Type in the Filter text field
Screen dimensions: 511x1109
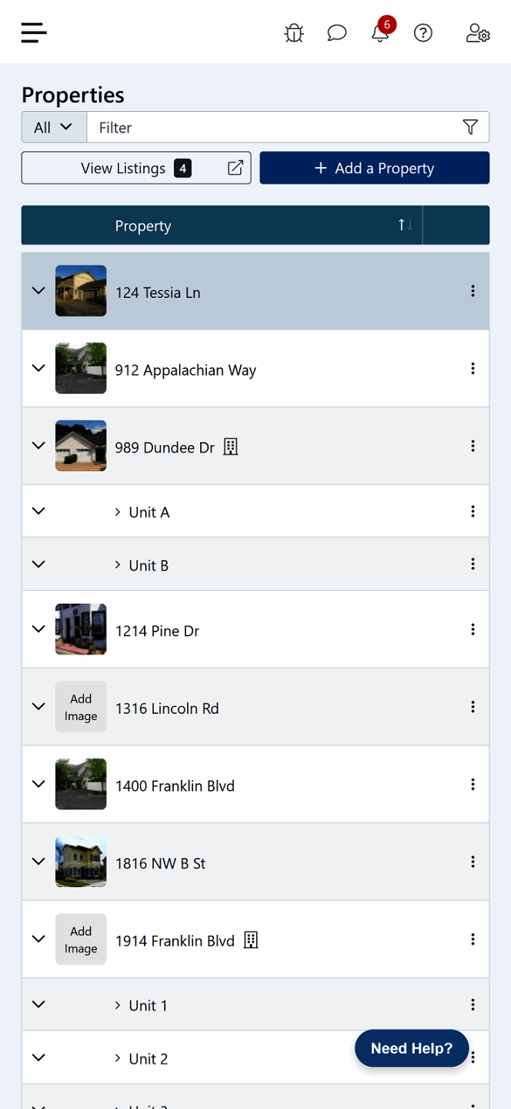click(x=269, y=128)
